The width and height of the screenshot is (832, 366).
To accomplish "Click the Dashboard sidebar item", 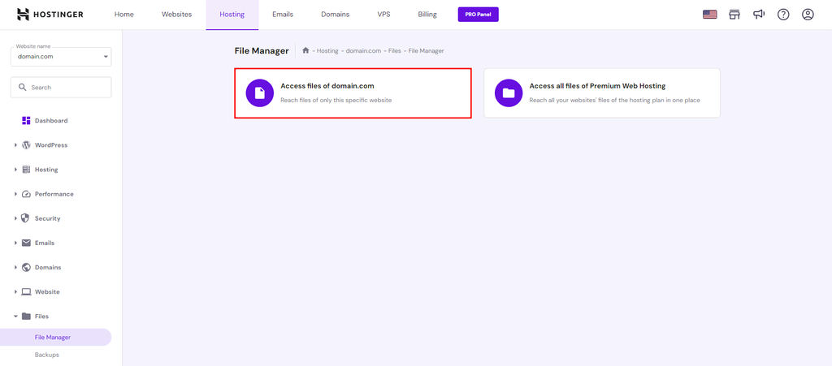I will 51,120.
